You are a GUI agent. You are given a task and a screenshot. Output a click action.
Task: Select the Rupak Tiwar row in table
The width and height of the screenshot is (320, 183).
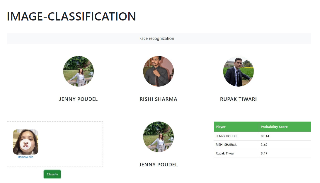pos(263,153)
